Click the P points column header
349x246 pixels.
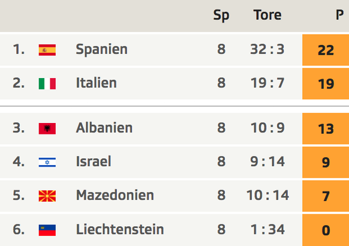tap(339, 15)
